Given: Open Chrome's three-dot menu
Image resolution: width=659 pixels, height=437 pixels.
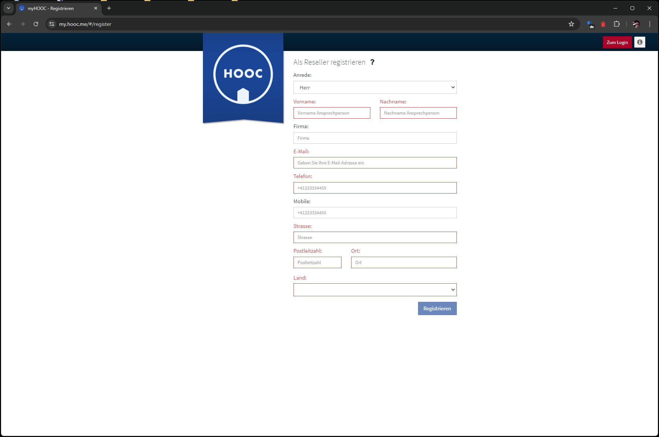Looking at the screenshot, I should click(649, 24).
